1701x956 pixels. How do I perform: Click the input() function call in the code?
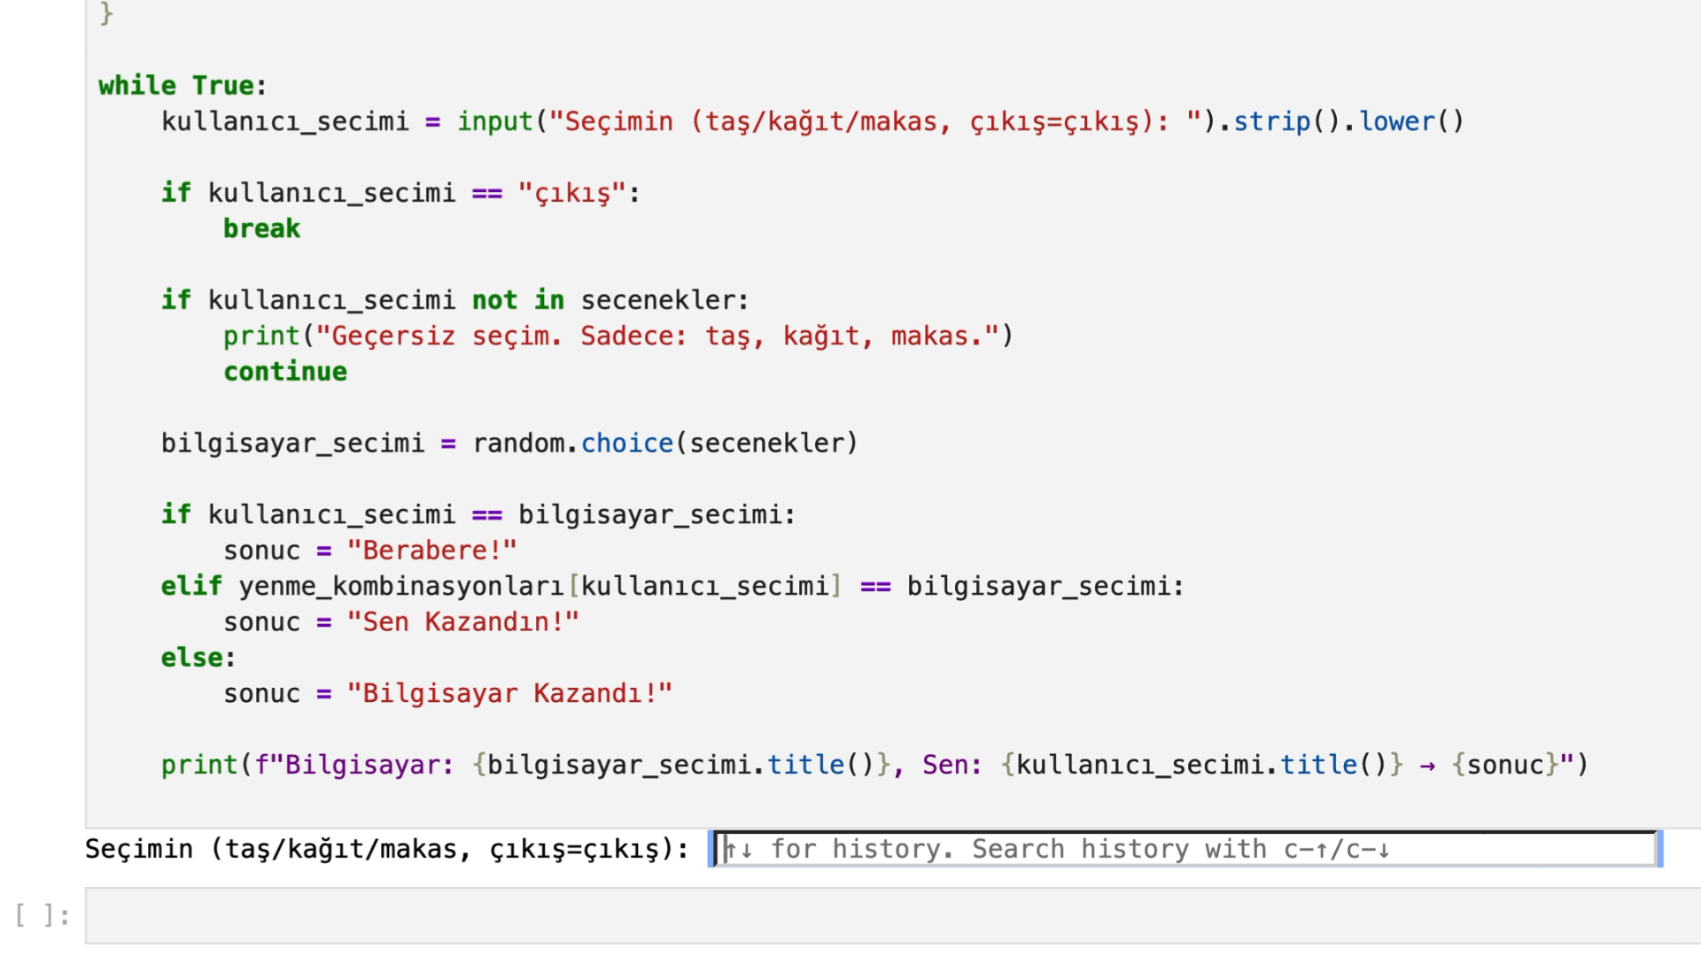tap(494, 121)
